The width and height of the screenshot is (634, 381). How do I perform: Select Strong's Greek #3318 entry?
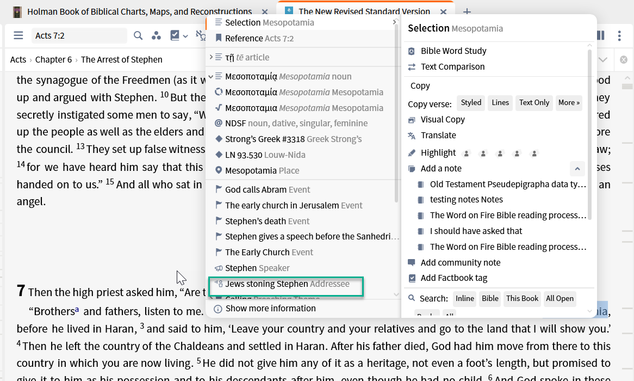pos(302,139)
